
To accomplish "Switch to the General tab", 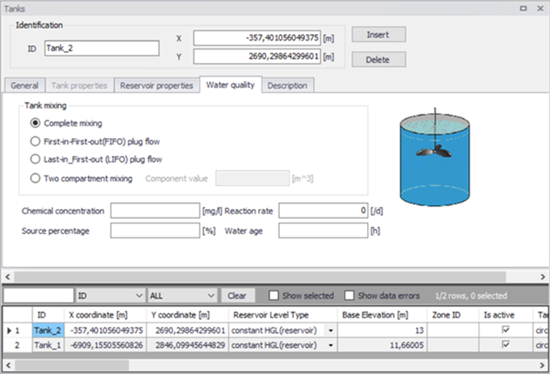I will pos(24,86).
